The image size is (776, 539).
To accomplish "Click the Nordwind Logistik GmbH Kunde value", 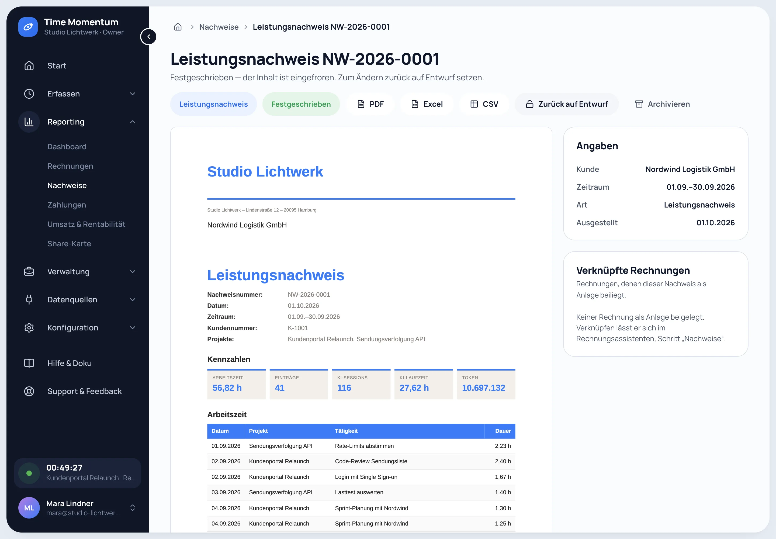I will point(690,169).
